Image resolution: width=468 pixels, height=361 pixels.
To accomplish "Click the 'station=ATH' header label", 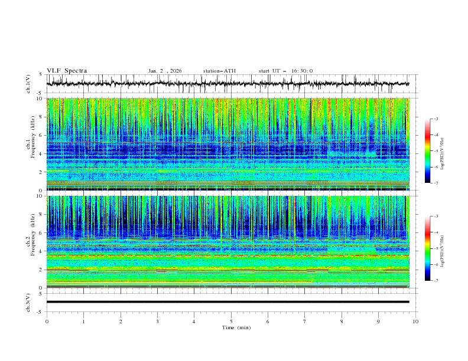I will click(x=219, y=71).
